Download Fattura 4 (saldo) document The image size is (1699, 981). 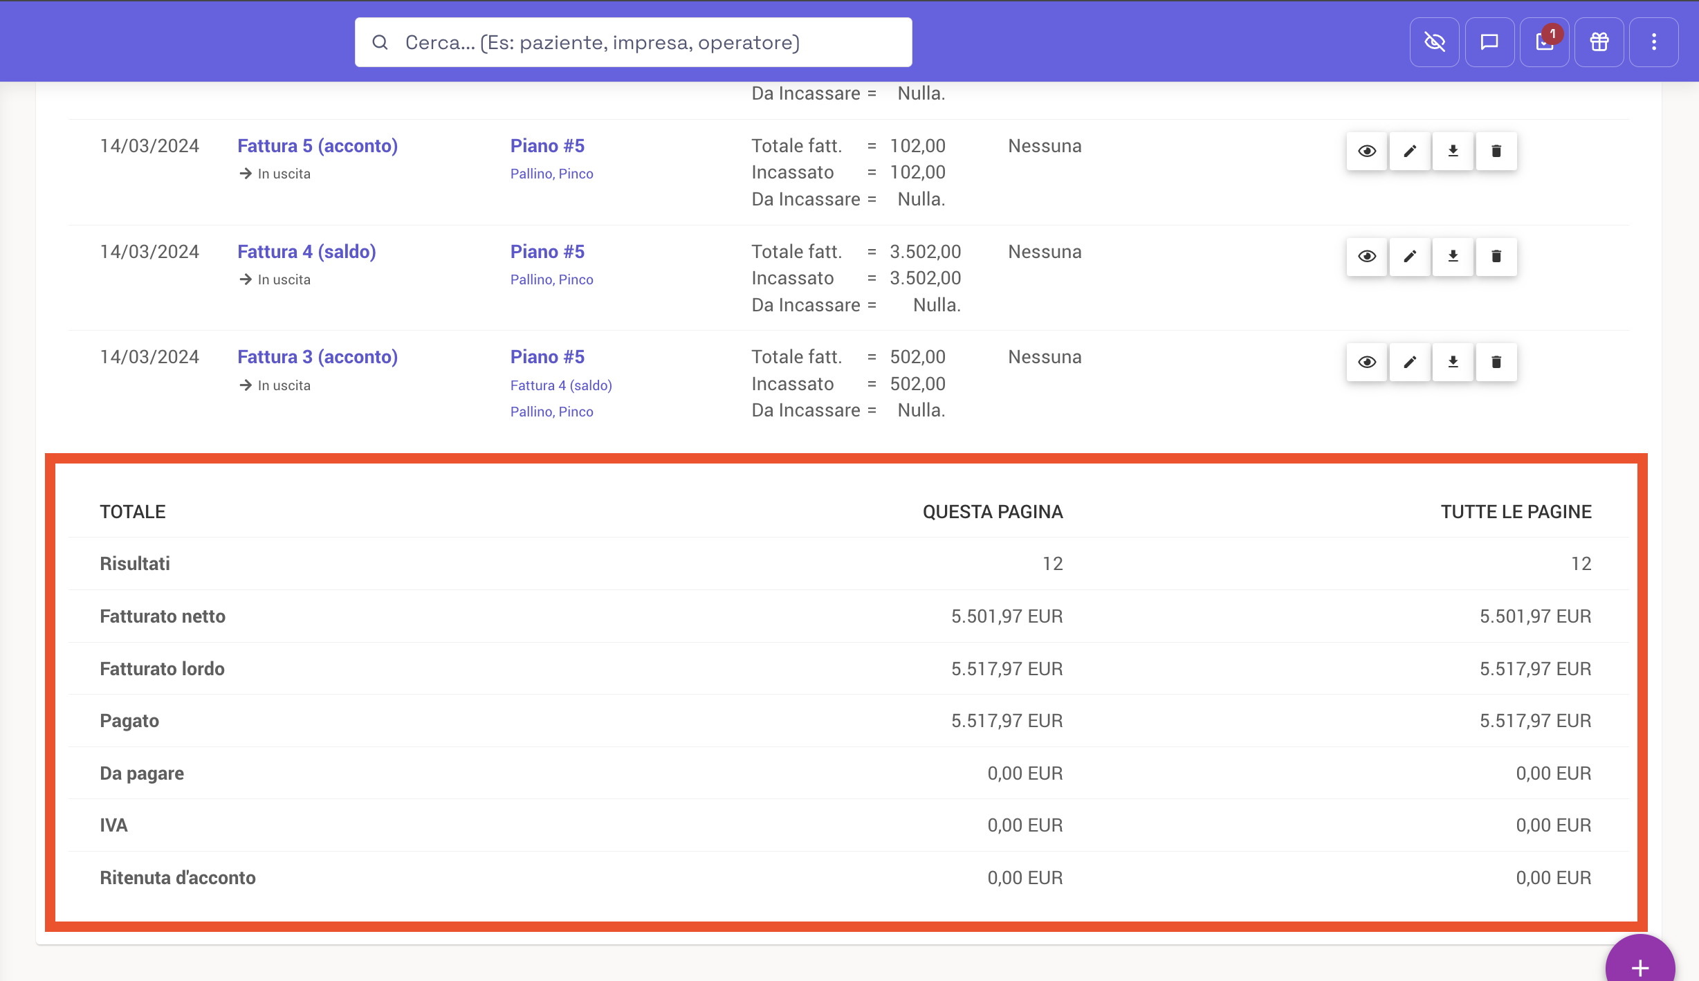pyautogui.click(x=1453, y=257)
